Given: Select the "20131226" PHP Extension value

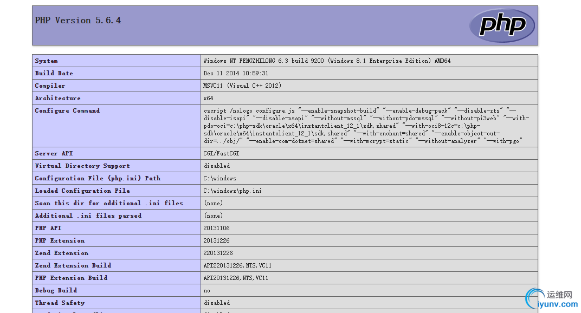Looking at the screenshot, I should click(216, 240).
